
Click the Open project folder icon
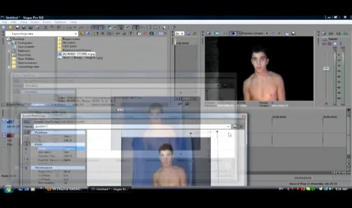(10, 27)
